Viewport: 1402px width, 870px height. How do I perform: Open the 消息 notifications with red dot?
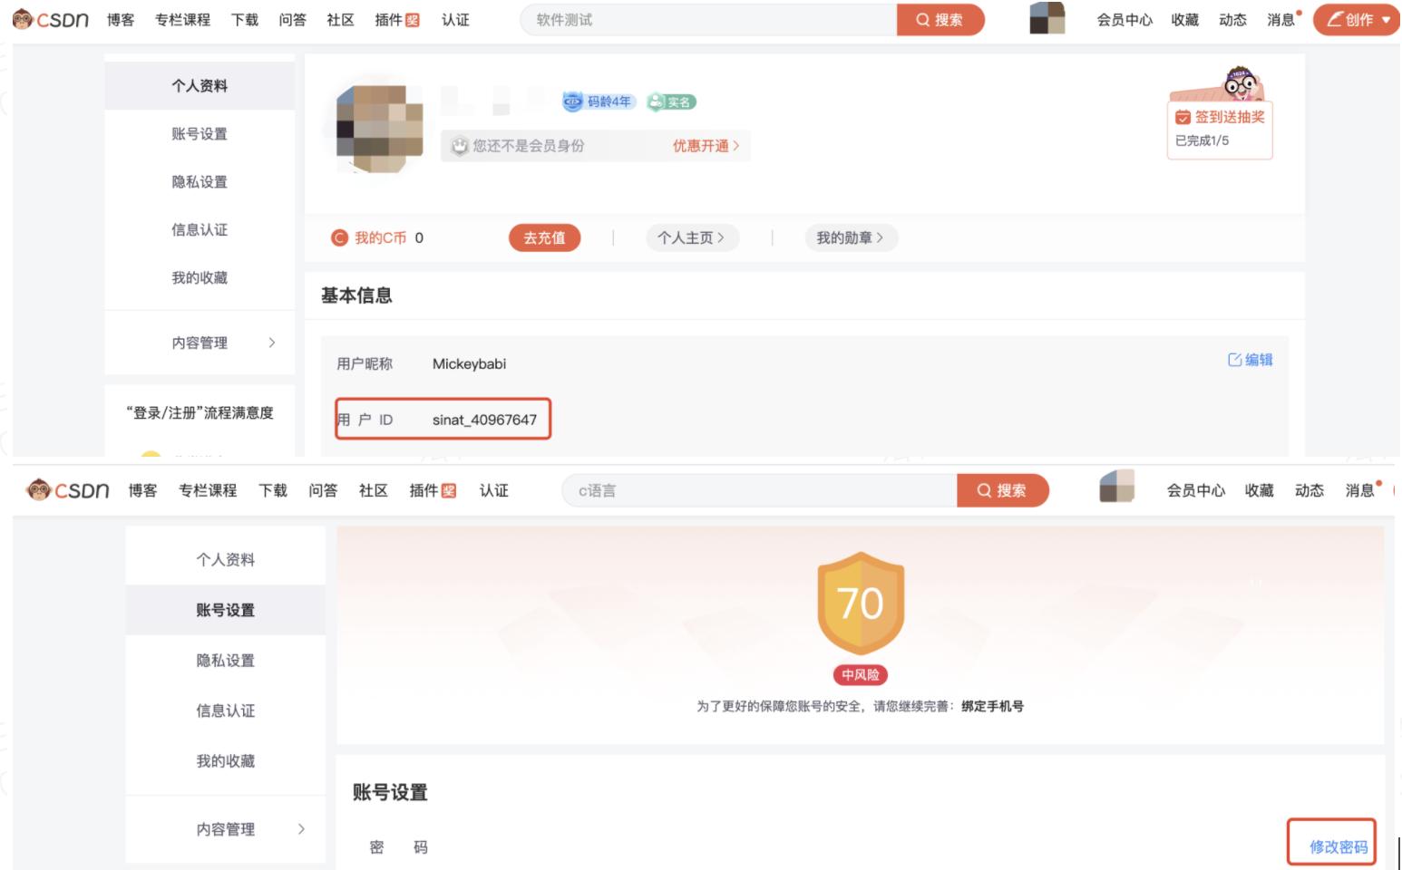pyautogui.click(x=1280, y=19)
